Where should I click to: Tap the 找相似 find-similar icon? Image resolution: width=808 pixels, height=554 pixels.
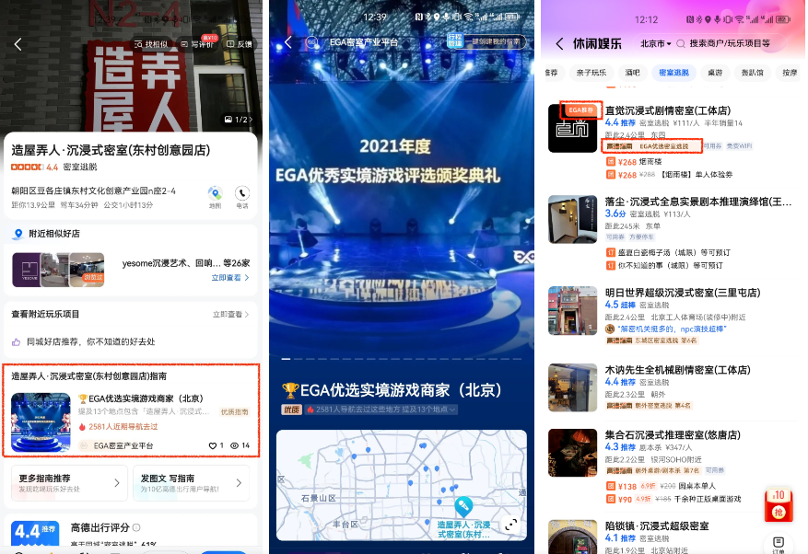150,44
